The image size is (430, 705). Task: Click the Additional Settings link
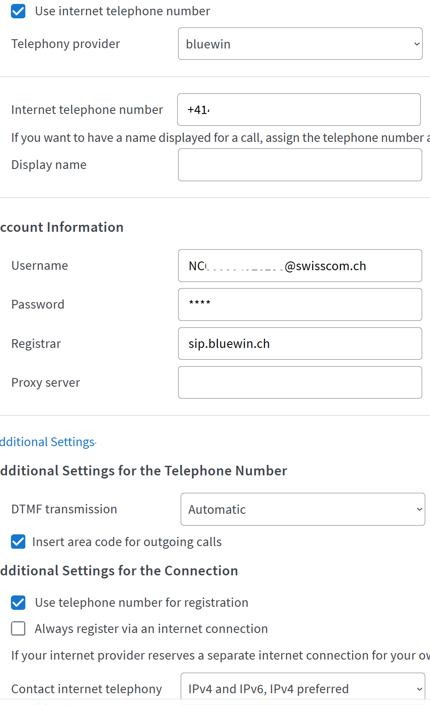pyautogui.click(x=48, y=442)
